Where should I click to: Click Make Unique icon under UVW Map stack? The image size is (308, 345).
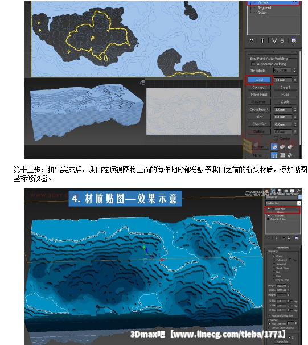point(284,238)
